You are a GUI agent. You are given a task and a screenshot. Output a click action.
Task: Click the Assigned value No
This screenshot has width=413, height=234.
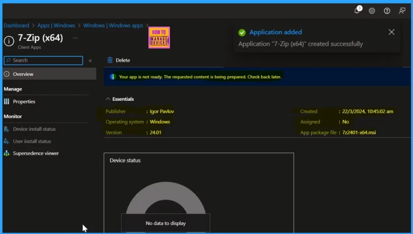(x=346, y=122)
